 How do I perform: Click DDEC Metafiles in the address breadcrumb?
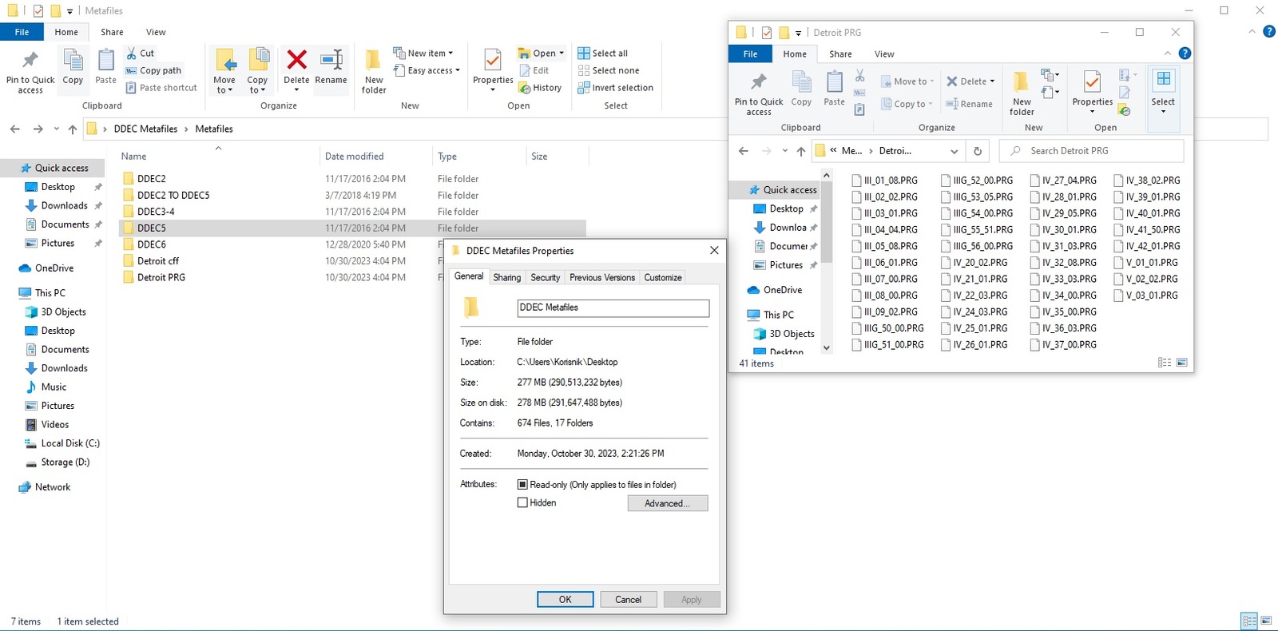tap(145, 129)
